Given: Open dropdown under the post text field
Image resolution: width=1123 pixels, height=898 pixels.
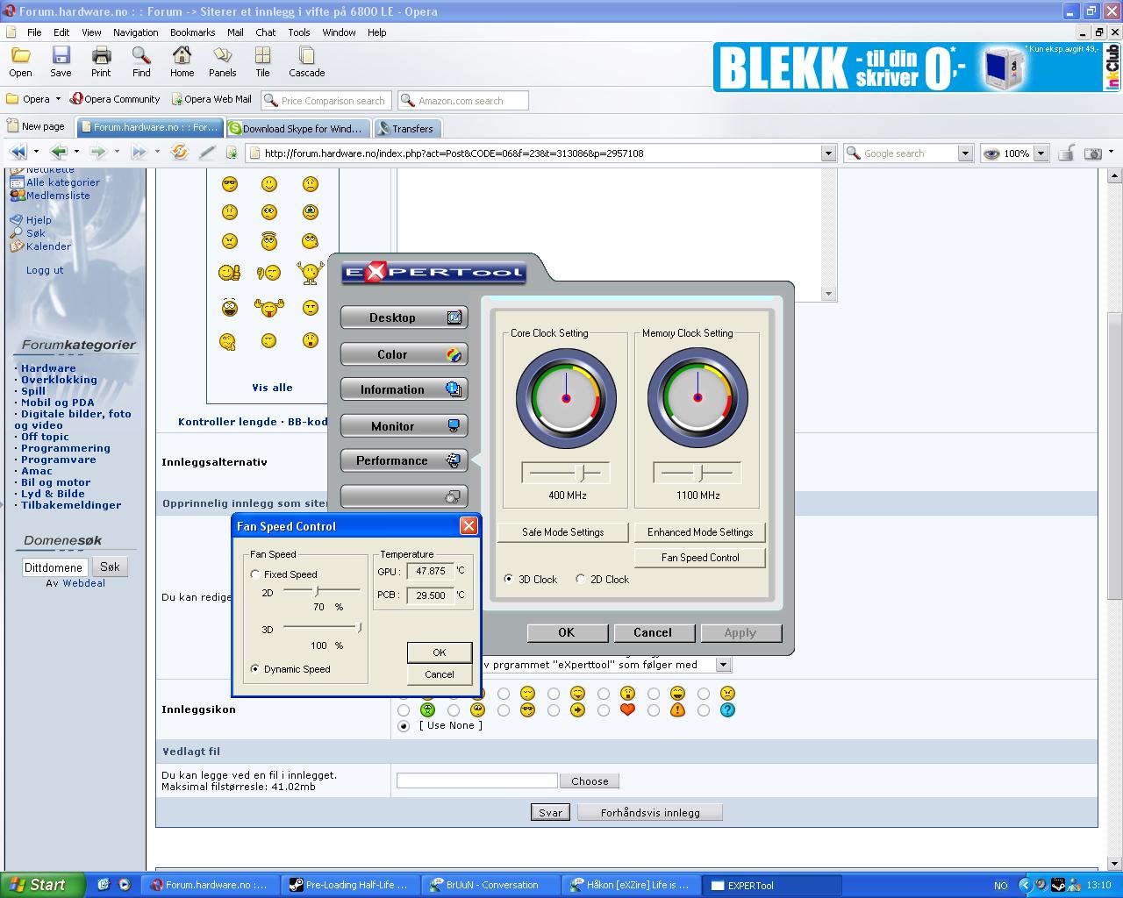Looking at the screenshot, I should [x=724, y=665].
